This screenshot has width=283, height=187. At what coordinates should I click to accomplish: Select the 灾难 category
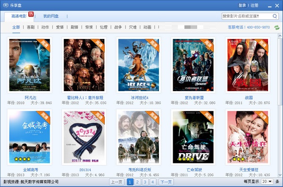pyautogui.click(x=133, y=27)
